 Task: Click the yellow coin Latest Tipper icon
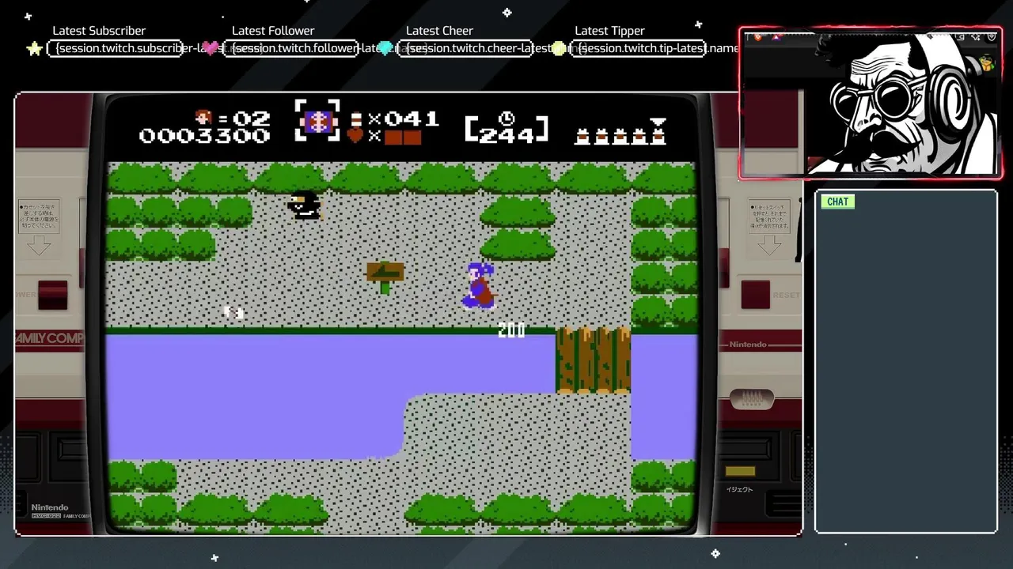point(559,48)
